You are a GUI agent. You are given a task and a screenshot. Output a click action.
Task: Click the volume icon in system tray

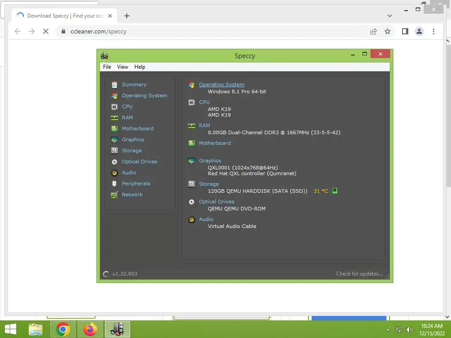[x=410, y=329]
